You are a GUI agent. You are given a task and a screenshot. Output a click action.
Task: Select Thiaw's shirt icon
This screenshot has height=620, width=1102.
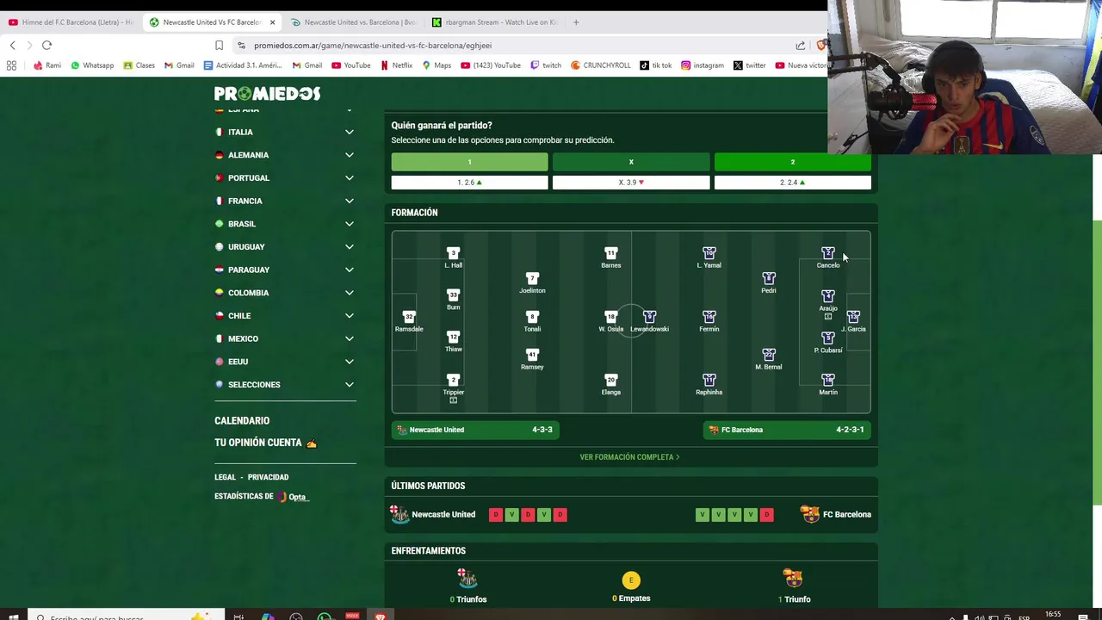(x=453, y=338)
